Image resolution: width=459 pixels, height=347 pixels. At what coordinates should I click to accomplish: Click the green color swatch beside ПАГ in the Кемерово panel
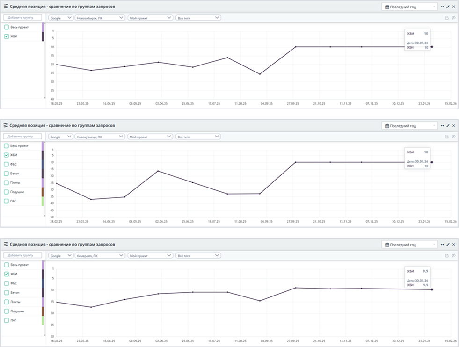click(x=43, y=320)
